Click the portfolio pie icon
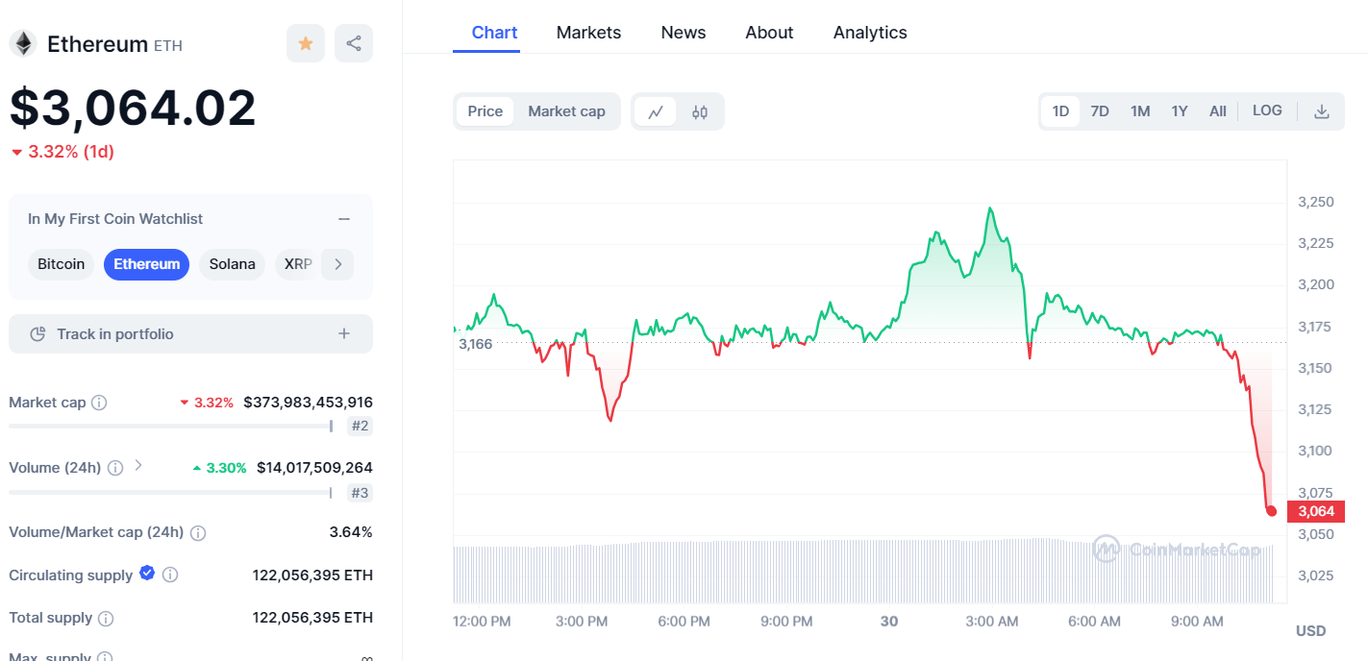 click(38, 334)
